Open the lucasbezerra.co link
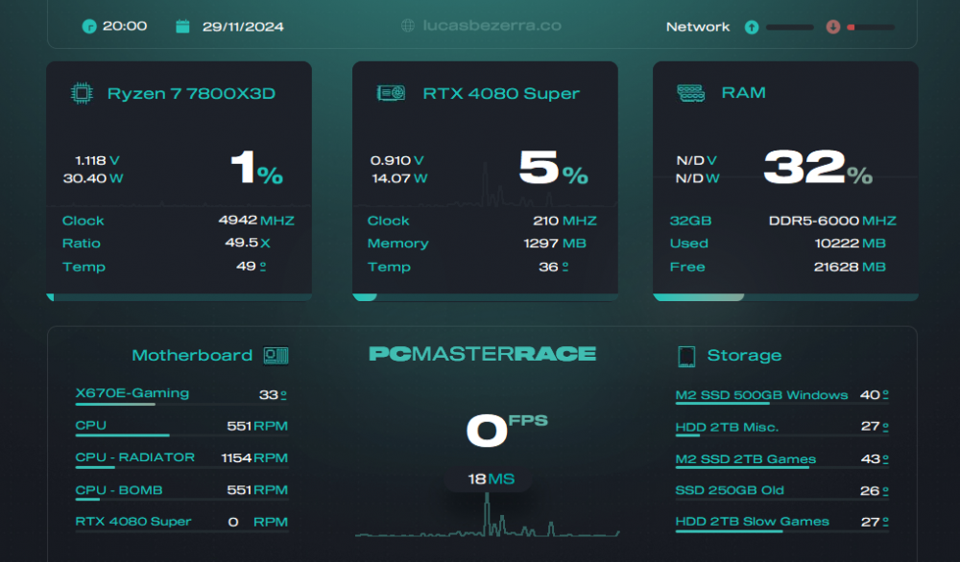This screenshot has width=960, height=562. pos(492,27)
